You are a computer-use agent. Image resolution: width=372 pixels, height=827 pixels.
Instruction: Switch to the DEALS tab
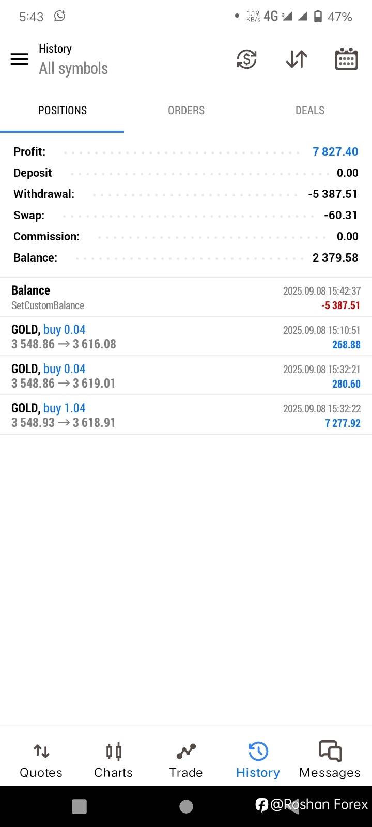point(310,110)
